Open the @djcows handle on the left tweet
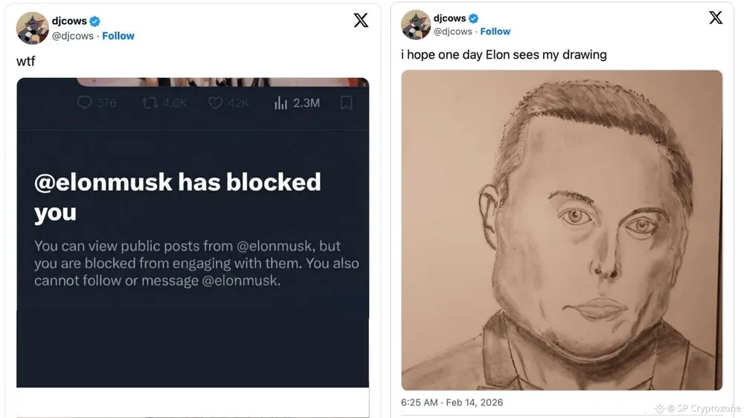Viewport: 744px width, 418px height. (72, 36)
